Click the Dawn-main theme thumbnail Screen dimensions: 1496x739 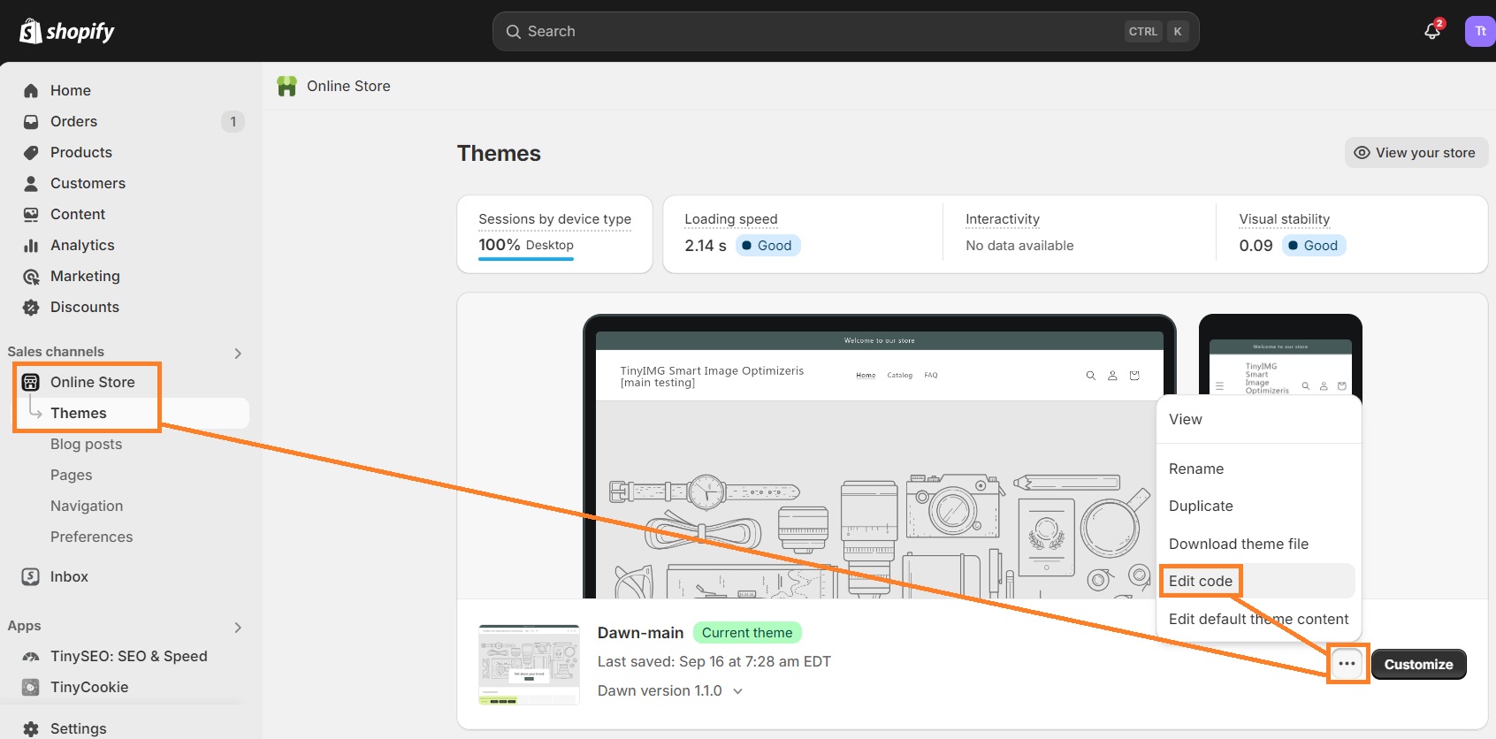pos(529,665)
